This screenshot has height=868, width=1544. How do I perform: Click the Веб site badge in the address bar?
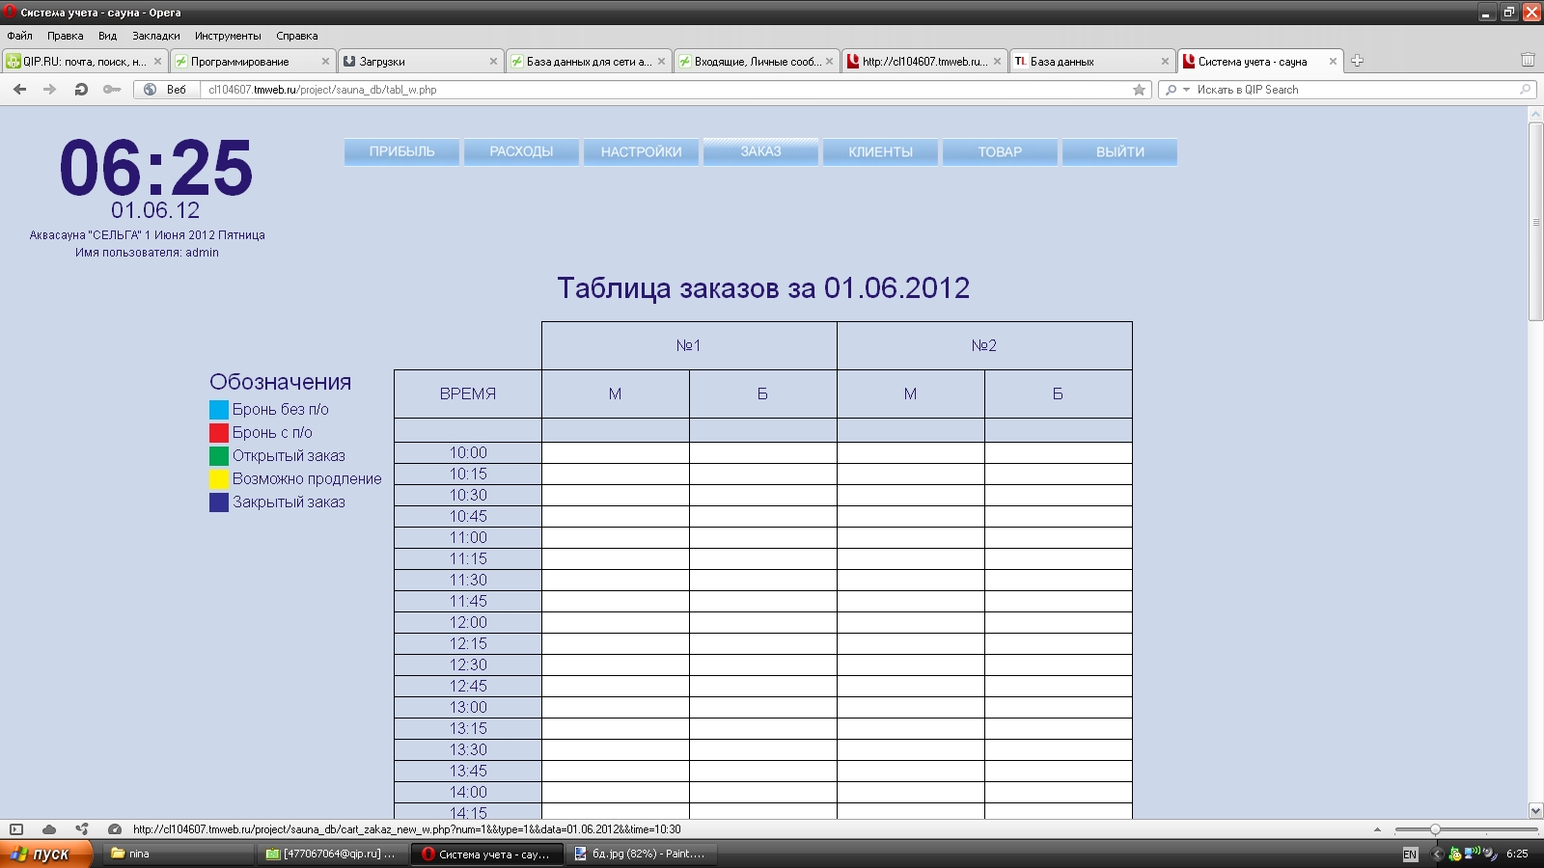(x=165, y=90)
